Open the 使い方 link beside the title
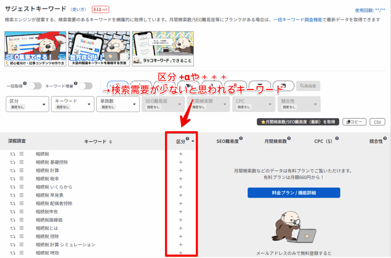 (79, 9)
